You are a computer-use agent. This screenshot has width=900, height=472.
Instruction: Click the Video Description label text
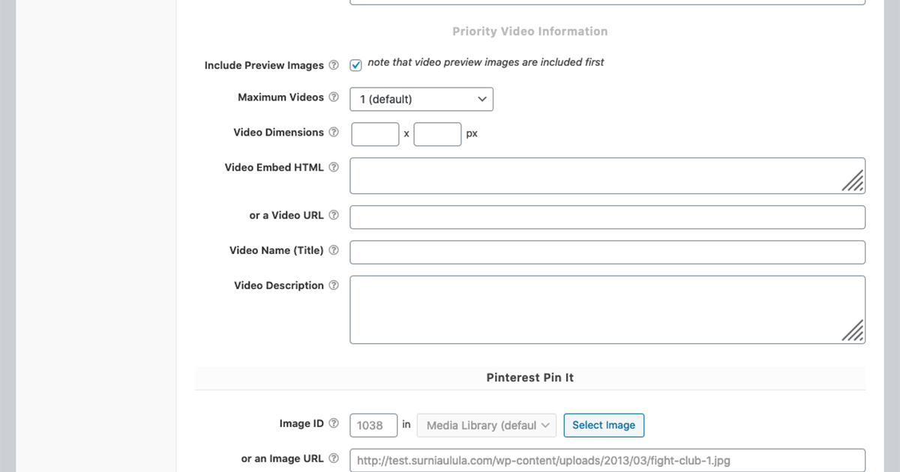(279, 285)
